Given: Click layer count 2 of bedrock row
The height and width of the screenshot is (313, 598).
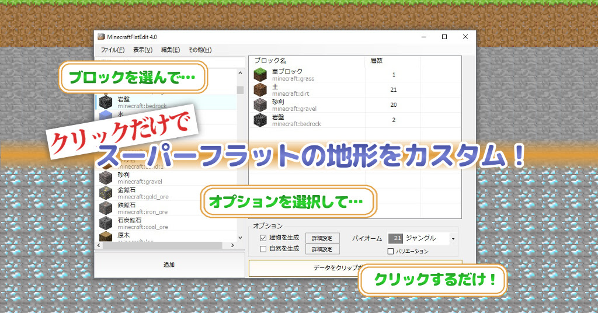Looking at the screenshot, I should click(394, 120).
